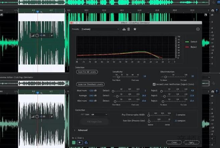
Task: Click the headphones icon on Preview Editor ruler
Action: click(213, 92)
